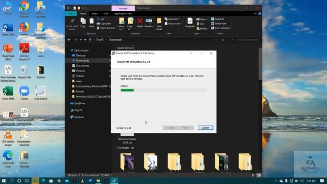Click Cut in the Clipboard group
Image resolution: width=327 pixels, height=184 pixels.
101,19
